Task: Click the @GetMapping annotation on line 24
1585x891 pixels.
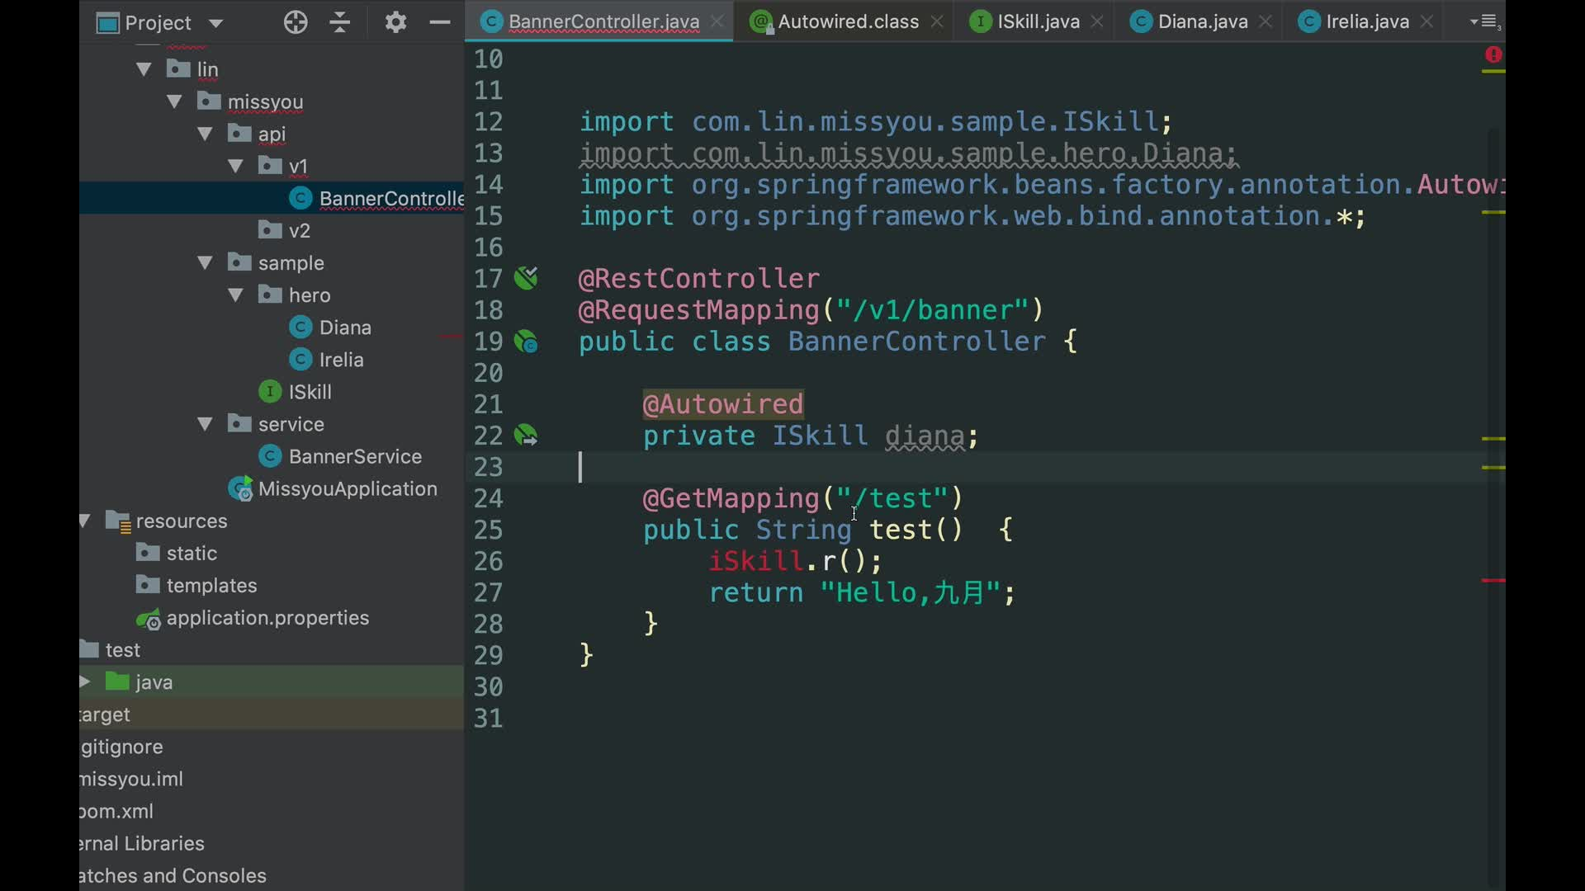Action: click(x=731, y=498)
